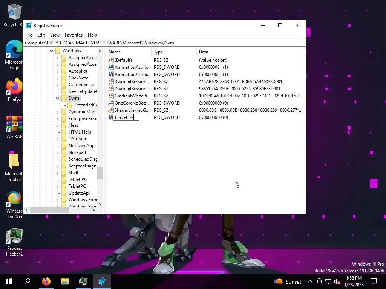Click the muted volume tray icon
The width and height of the screenshot is (386, 289).
(337, 281)
